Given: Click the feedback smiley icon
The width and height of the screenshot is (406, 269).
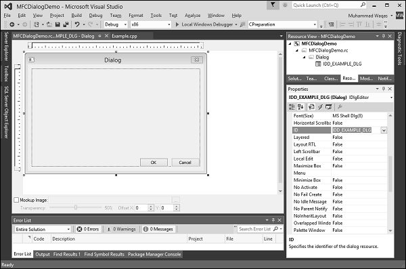Looking at the screenshot, I should 285,5.
